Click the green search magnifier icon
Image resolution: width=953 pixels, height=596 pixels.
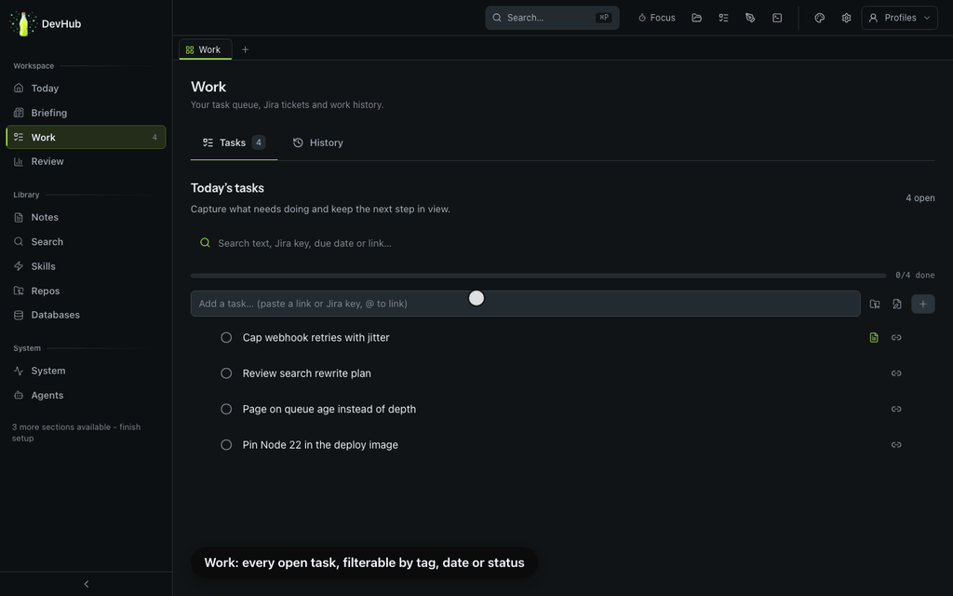pos(205,243)
